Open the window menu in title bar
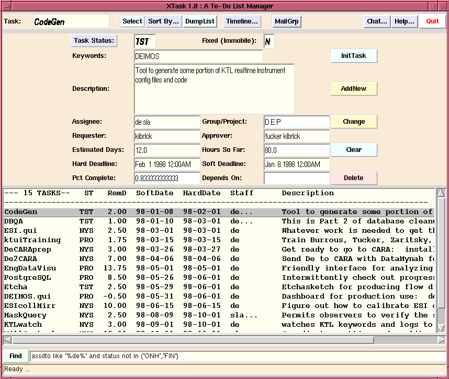 [6, 6]
